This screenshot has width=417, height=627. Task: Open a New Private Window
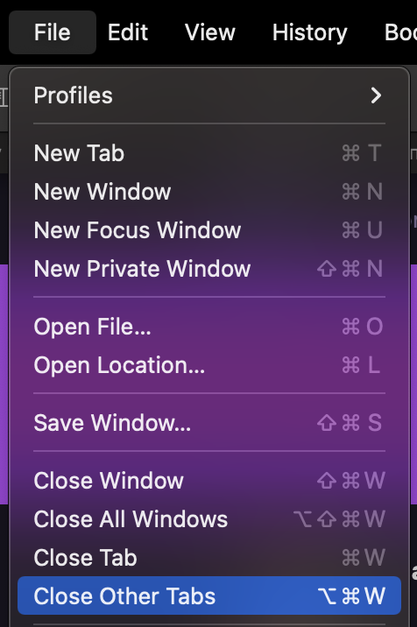(x=209, y=268)
